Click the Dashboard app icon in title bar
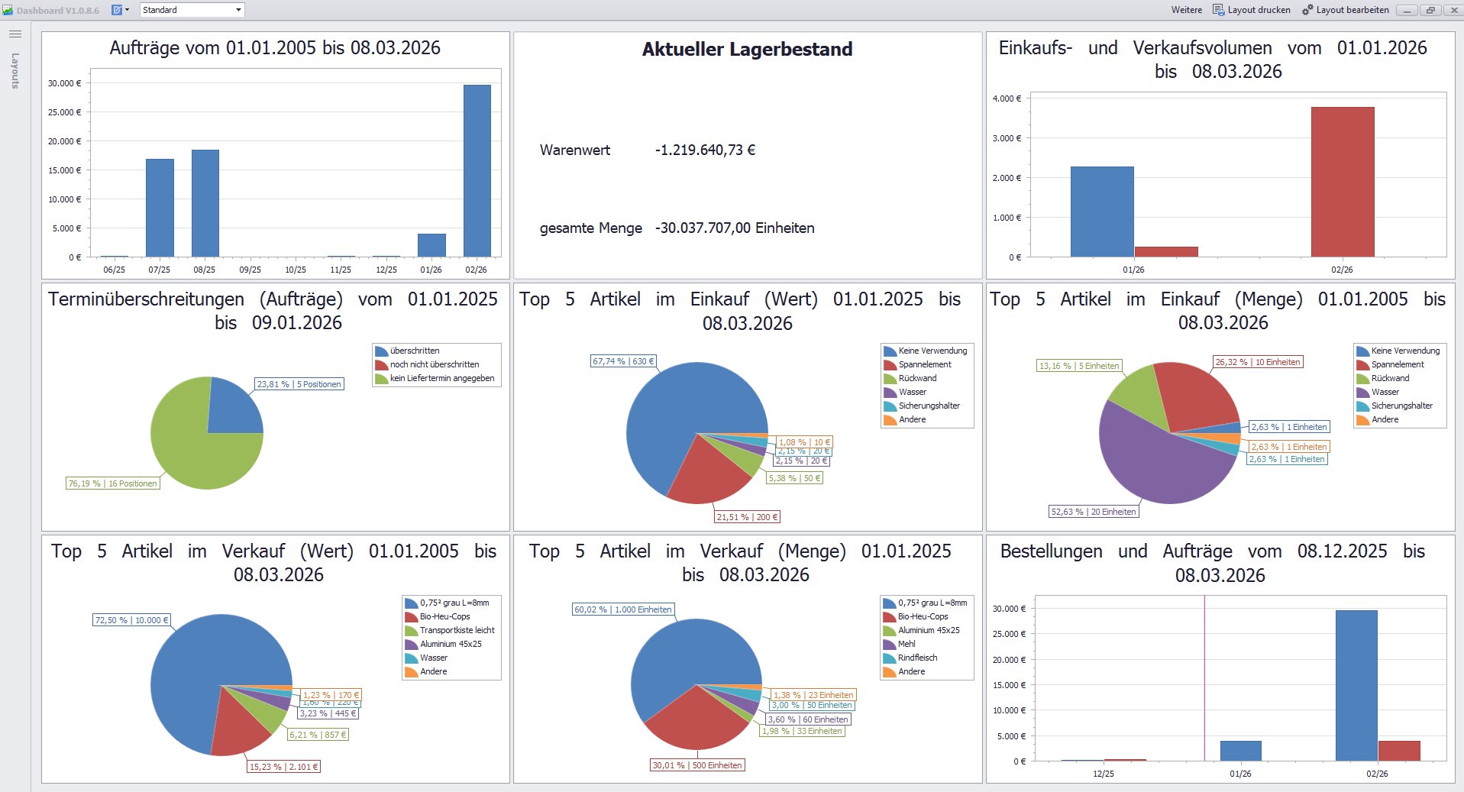The width and height of the screenshot is (1464, 792). [x=8, y=10]
